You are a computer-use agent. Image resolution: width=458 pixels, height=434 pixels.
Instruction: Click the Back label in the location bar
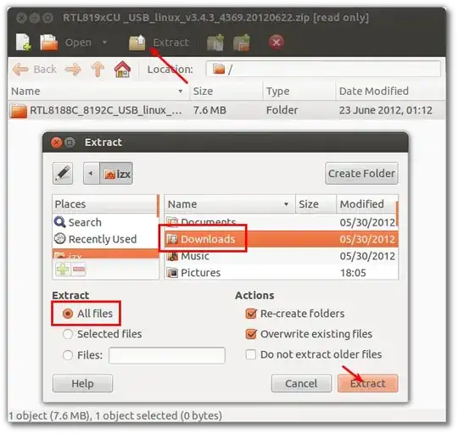click(45, 70)
